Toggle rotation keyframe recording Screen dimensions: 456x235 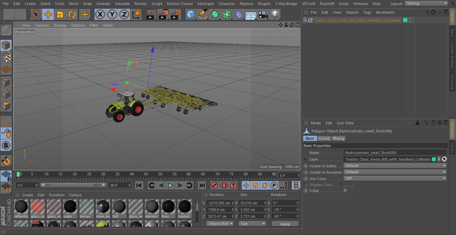coord(265,185)
